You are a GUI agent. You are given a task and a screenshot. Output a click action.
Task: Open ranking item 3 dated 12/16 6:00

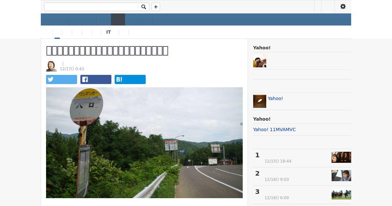click(302, 195)
